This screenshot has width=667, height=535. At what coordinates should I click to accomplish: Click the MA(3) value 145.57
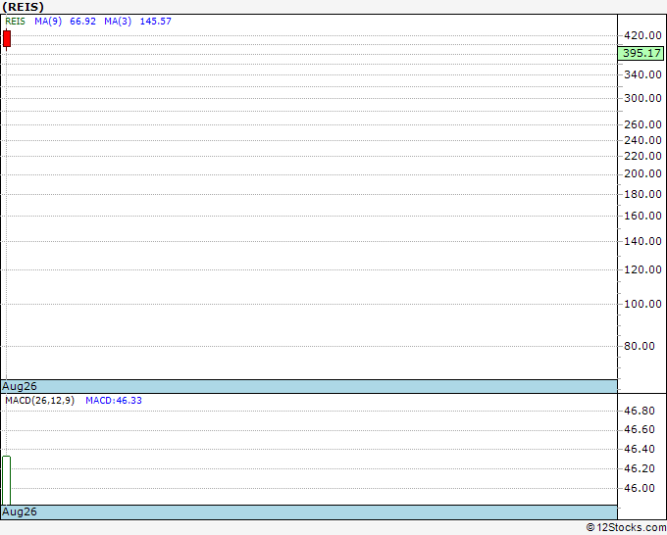[156, 22]
